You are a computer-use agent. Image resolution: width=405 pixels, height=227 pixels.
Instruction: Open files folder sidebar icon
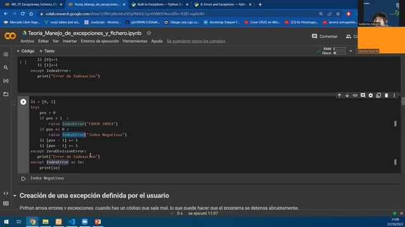(6, 94)
